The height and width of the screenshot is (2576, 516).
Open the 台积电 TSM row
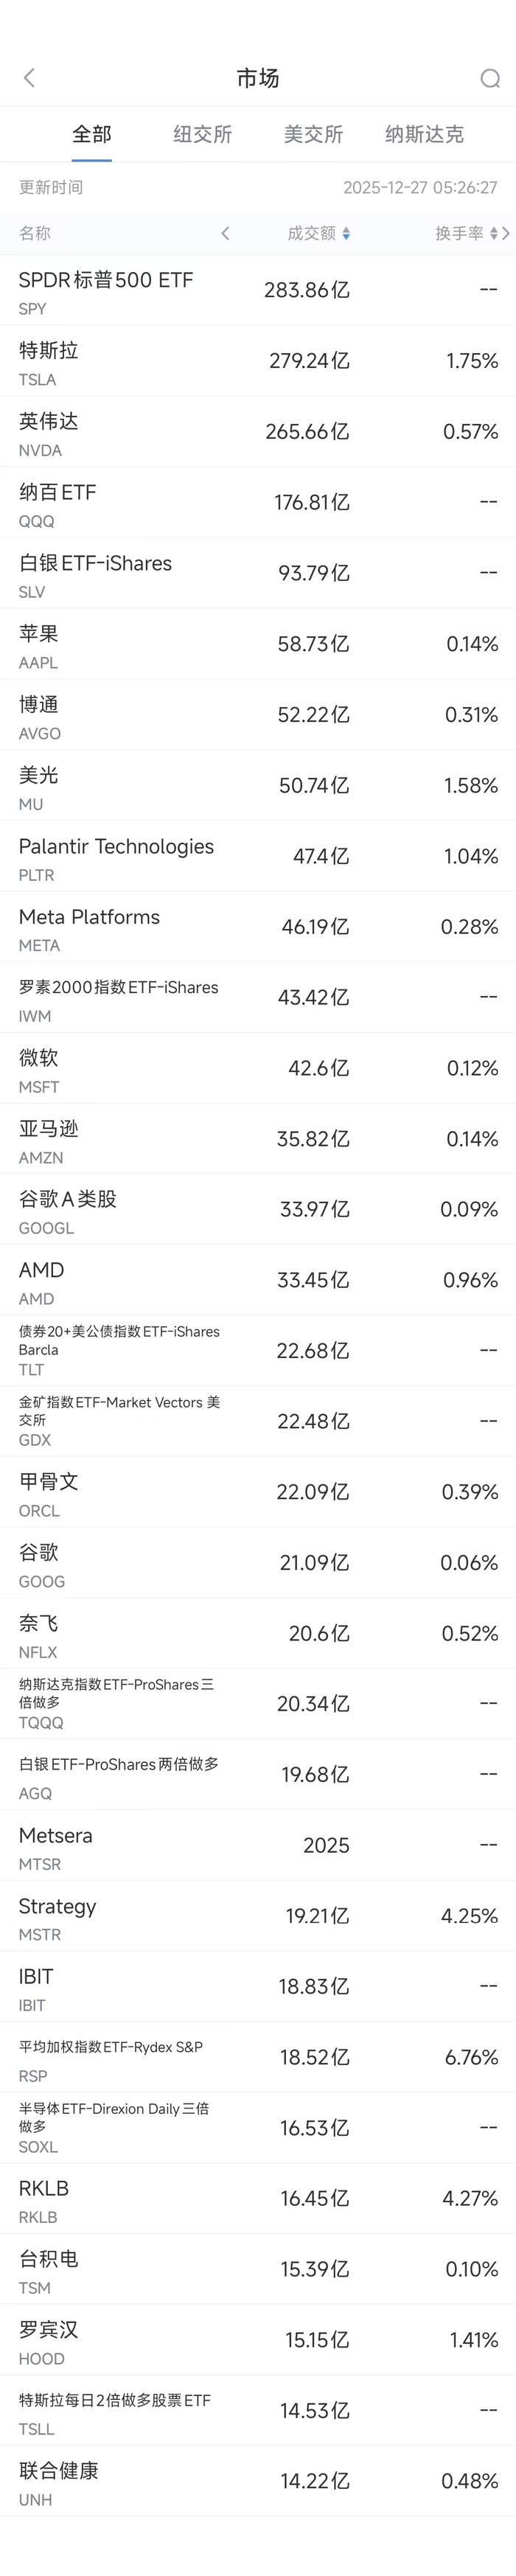click(258, 2270)
